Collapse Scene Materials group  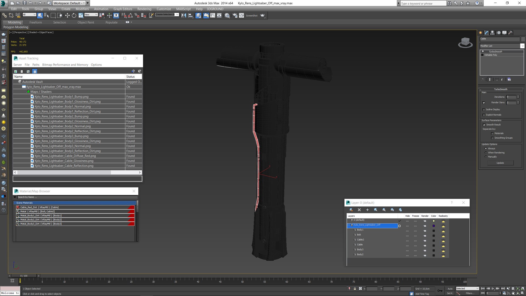(15, 203)
